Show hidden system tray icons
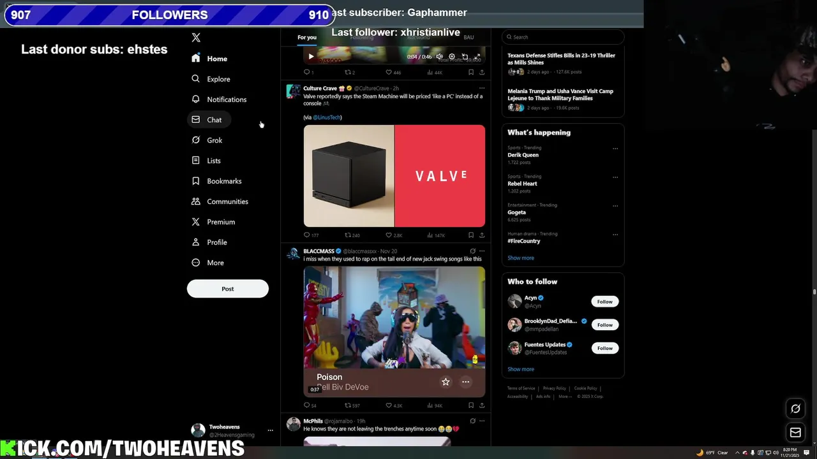Viewport: 817px width, 459px height. click(x=737, y=453)
